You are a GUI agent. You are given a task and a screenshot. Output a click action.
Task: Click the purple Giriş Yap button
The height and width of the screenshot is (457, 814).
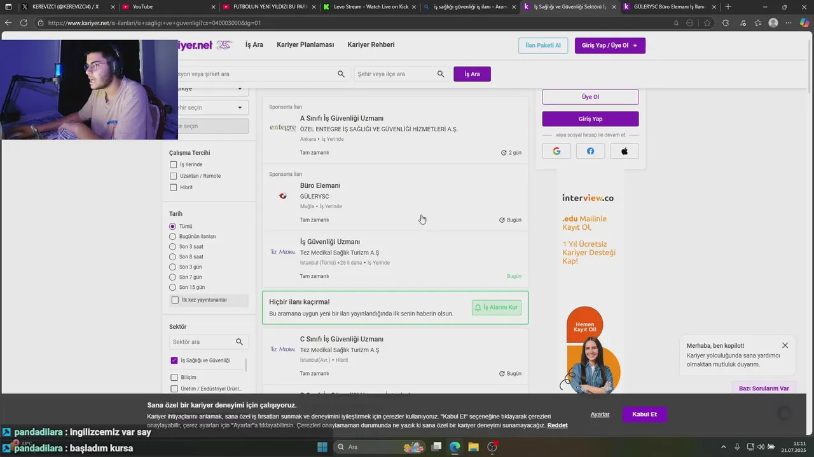(590, 119)
